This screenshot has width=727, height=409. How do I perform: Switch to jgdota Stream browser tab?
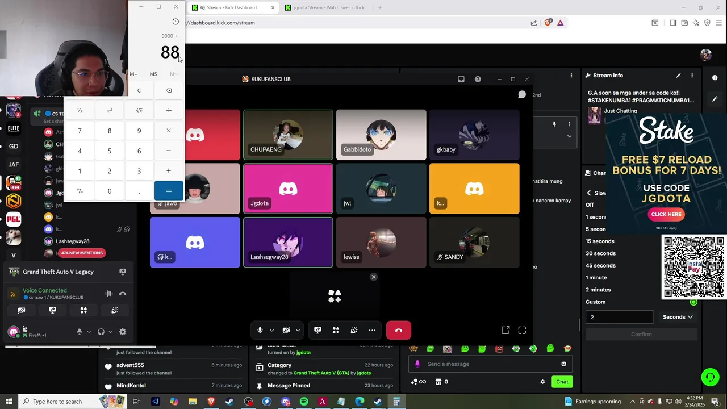click(328, 7)
